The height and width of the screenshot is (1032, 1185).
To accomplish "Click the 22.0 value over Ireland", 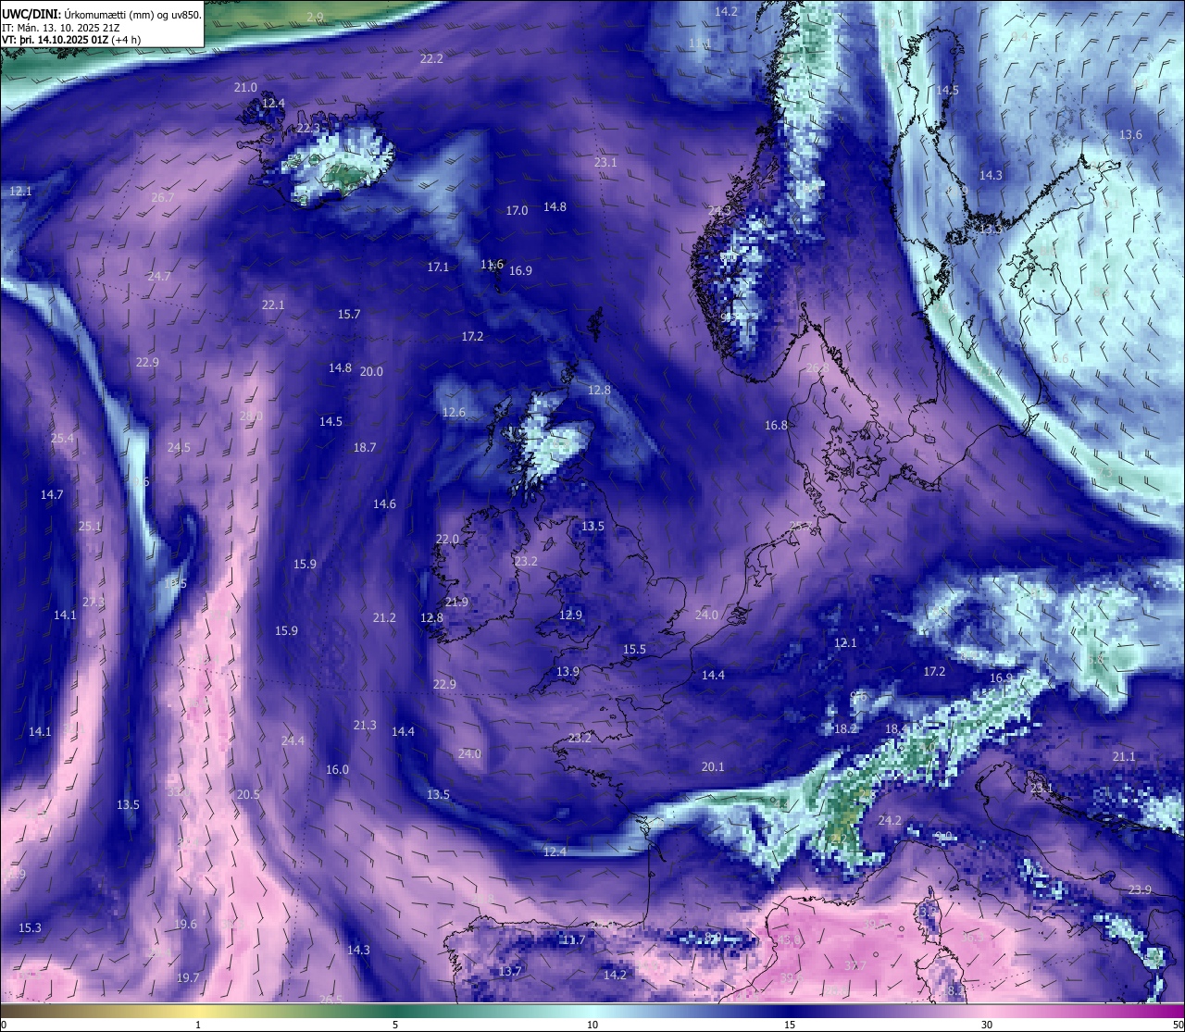I will (447, 540).
